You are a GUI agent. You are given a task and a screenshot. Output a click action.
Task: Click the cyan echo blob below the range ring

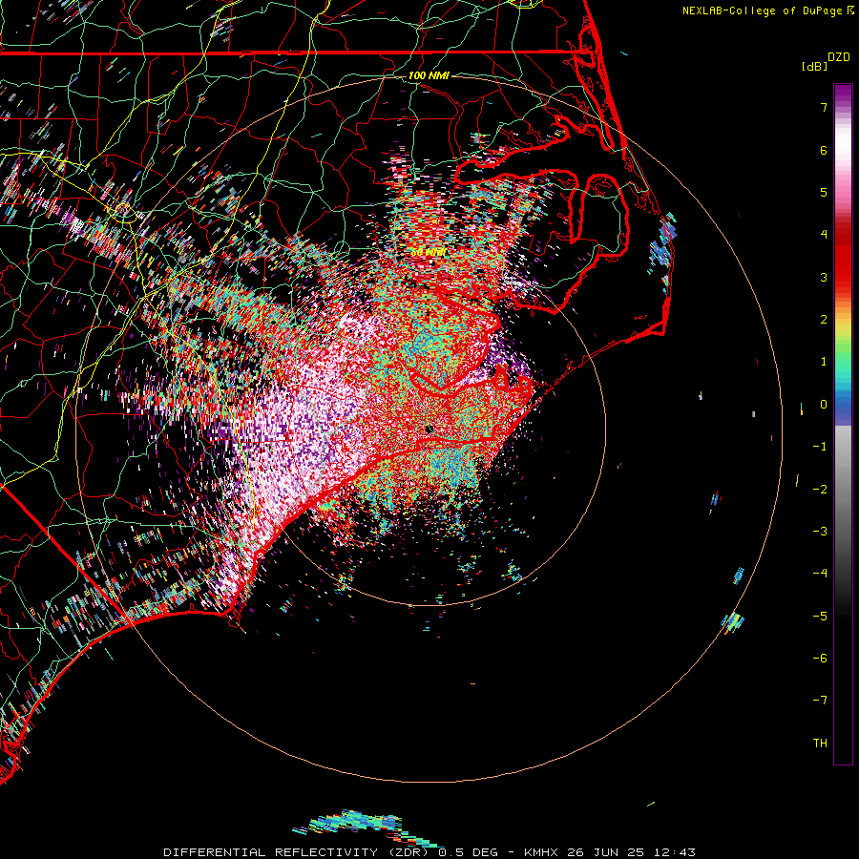coord(356,822)
